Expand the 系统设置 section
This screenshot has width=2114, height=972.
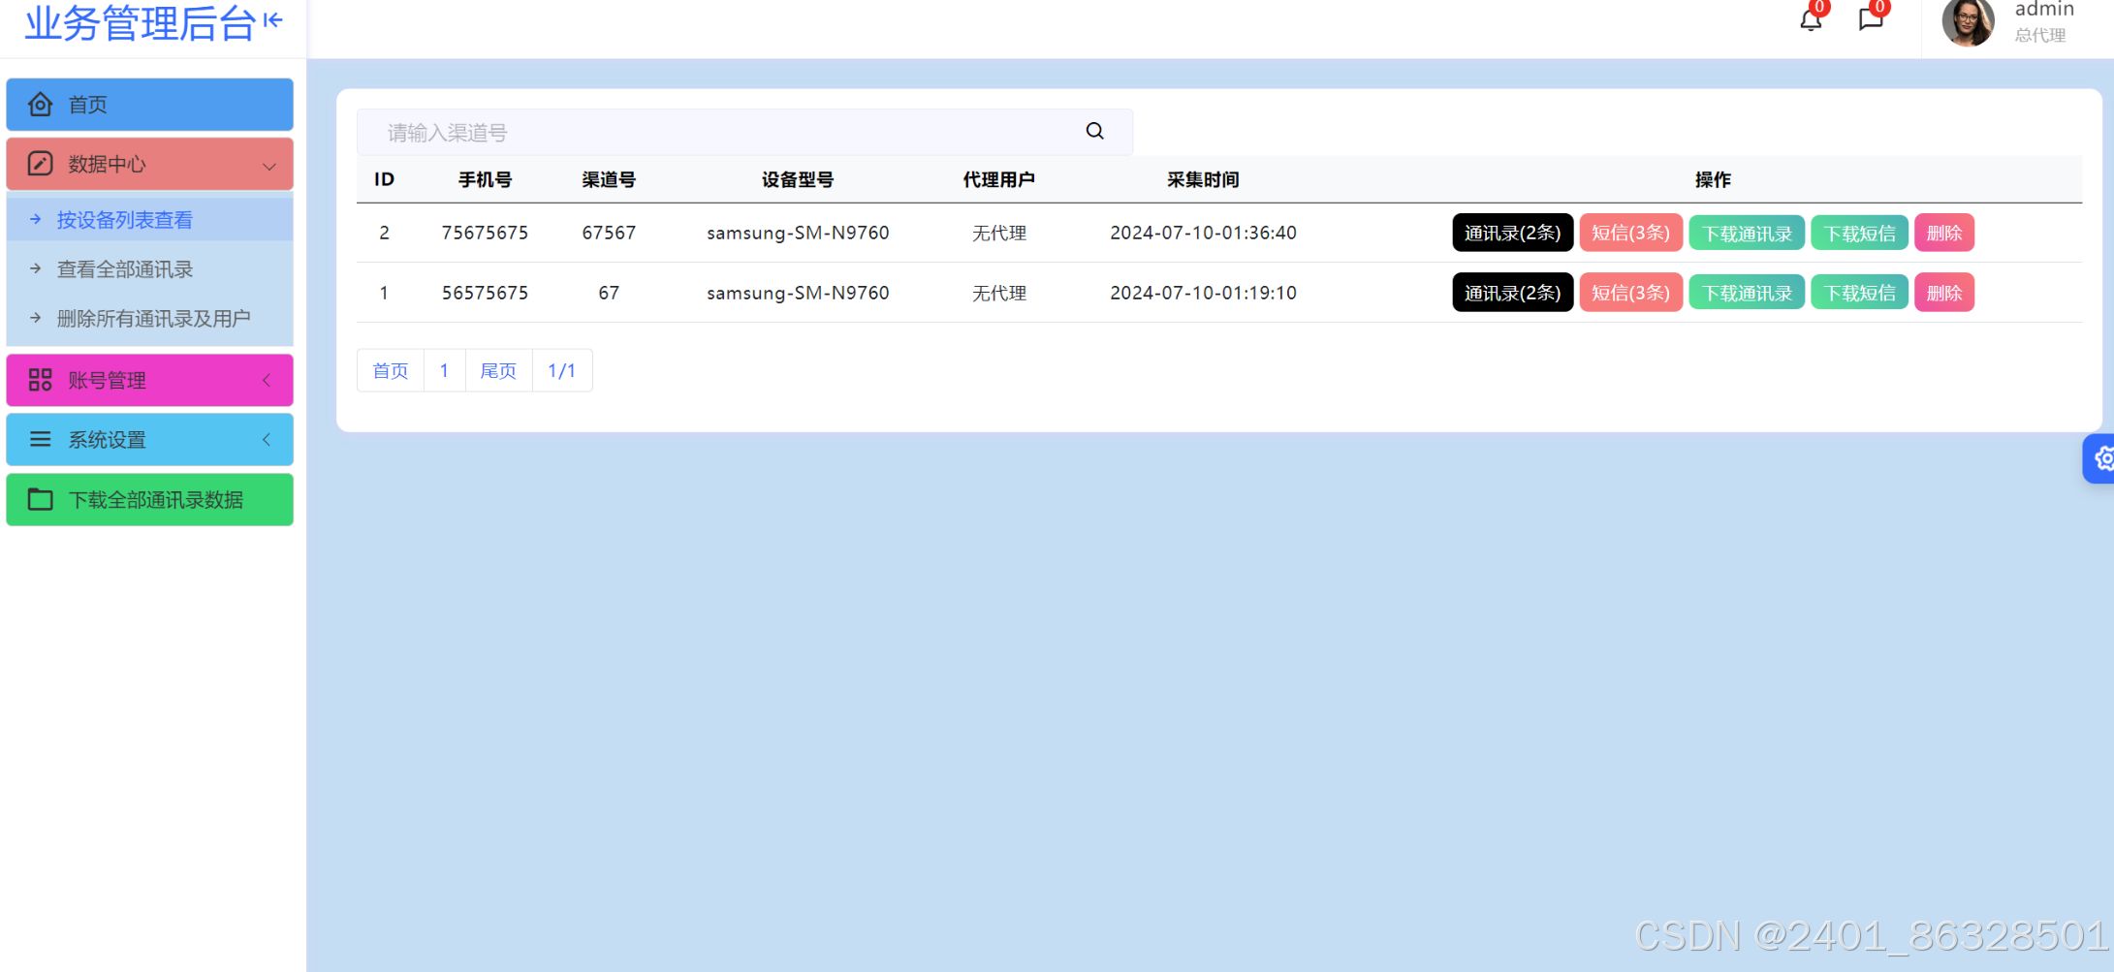(x=268, y=439)
